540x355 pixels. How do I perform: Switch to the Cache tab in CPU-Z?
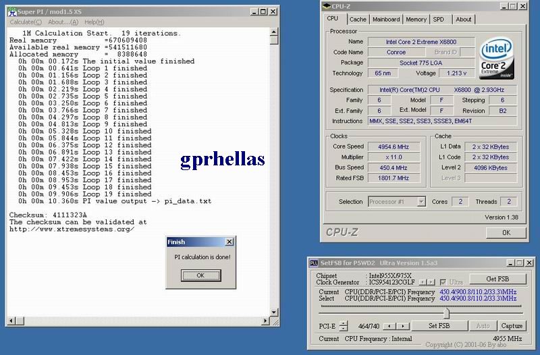pyautogui.click(x=358, y=20)
